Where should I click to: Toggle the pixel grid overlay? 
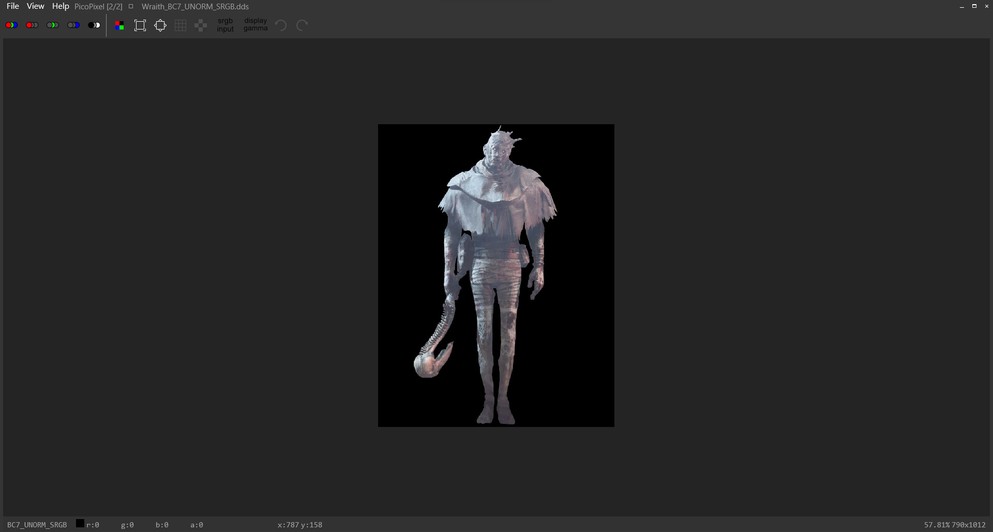coord(180,25)
